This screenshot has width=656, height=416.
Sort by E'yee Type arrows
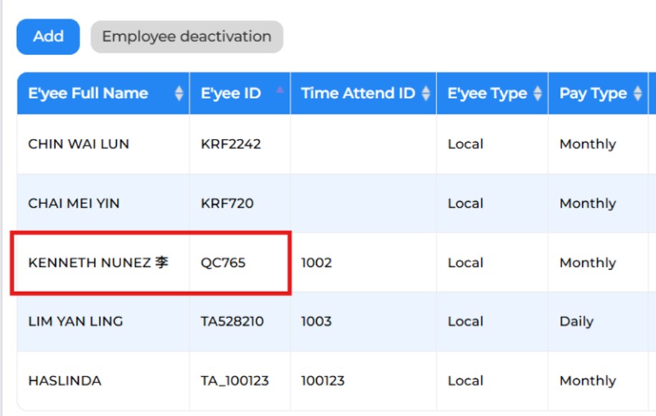(538, 93)
